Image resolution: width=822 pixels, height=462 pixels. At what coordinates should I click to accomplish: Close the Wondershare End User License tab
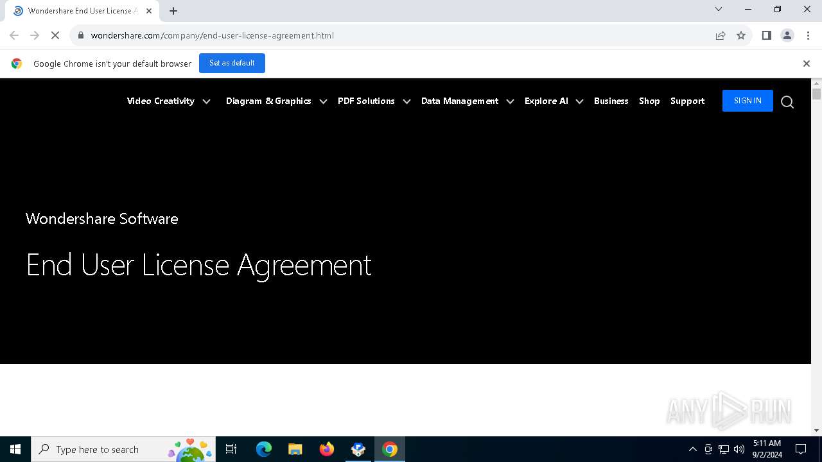pos(149,11)
